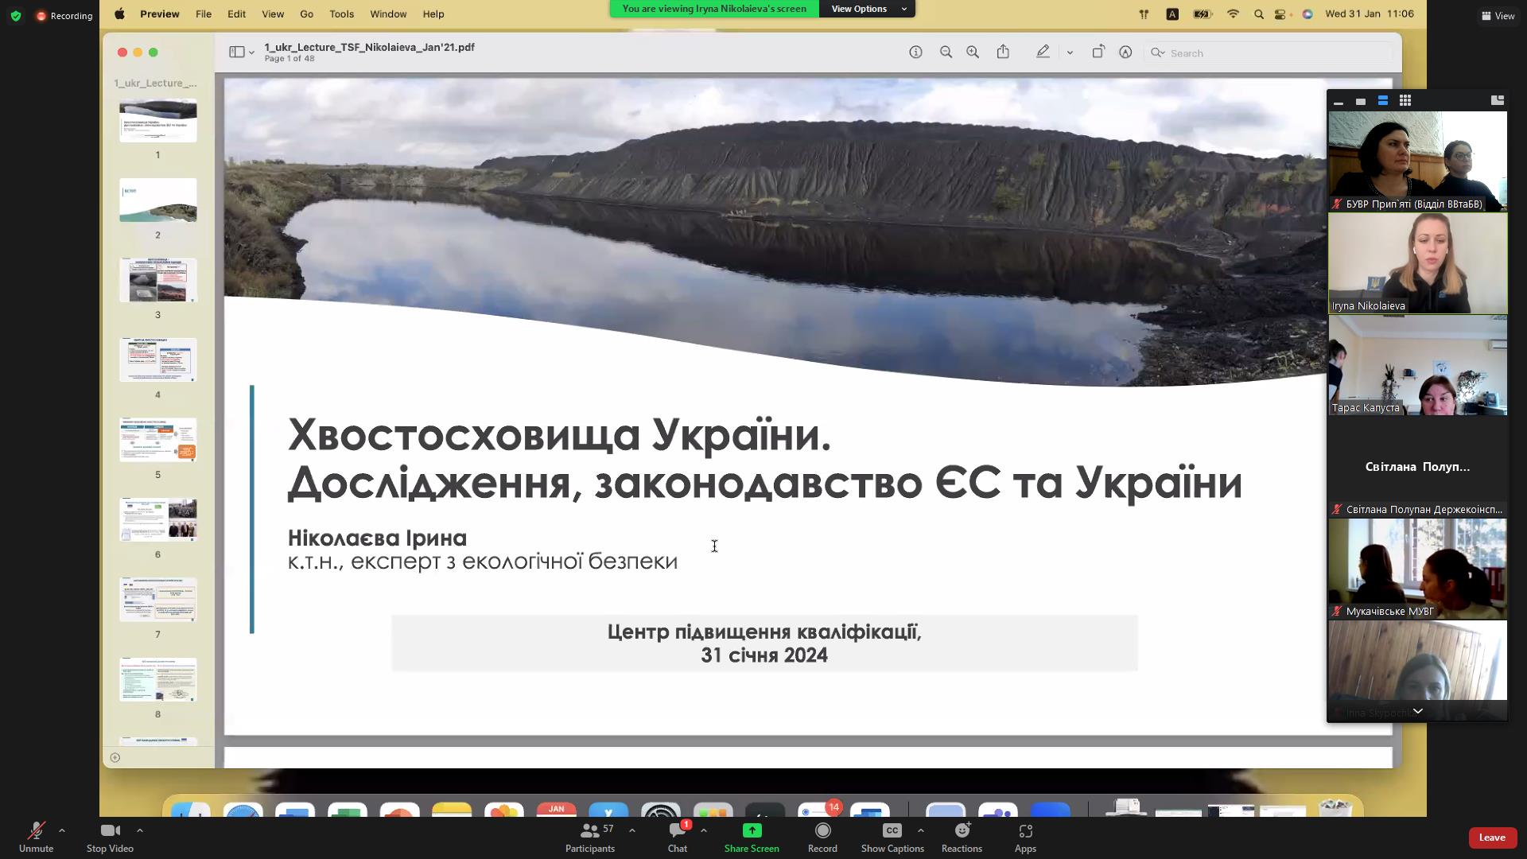
Task: Click the View button top right
Action: pos(1498,15)
